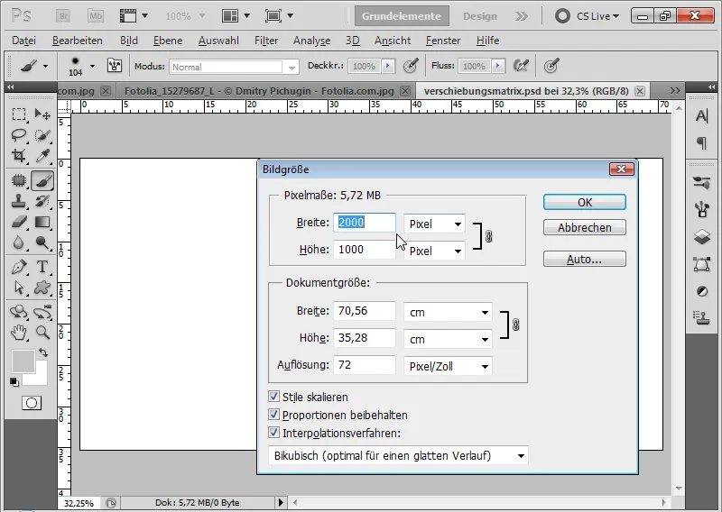This screenshot has width=722, height=512.
Task: Select the Eyedropper tool
Action: (x=42, y=156)
